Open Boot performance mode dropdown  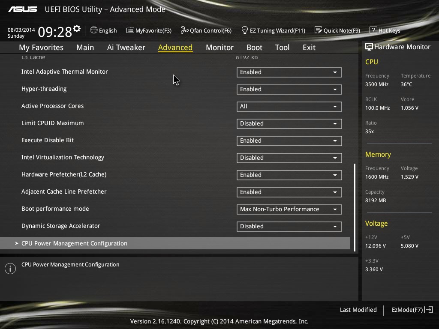pos(289,209)
